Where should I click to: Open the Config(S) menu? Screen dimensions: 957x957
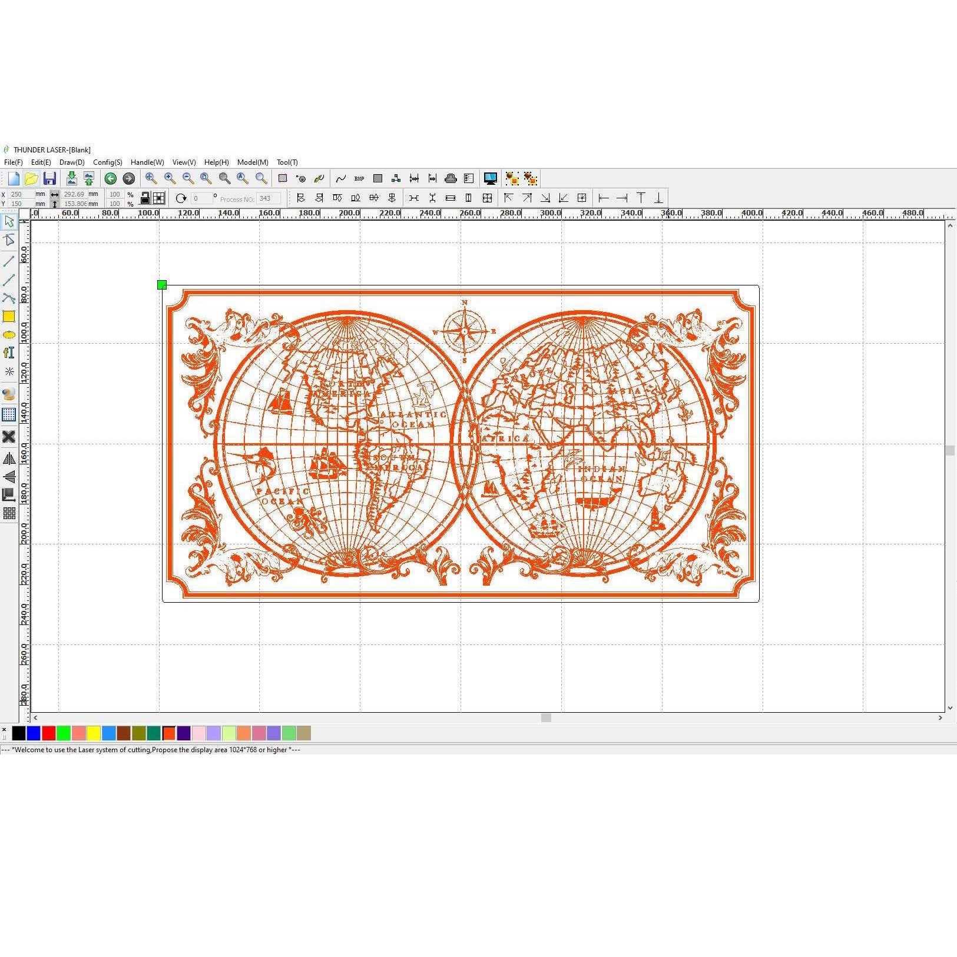108,162
